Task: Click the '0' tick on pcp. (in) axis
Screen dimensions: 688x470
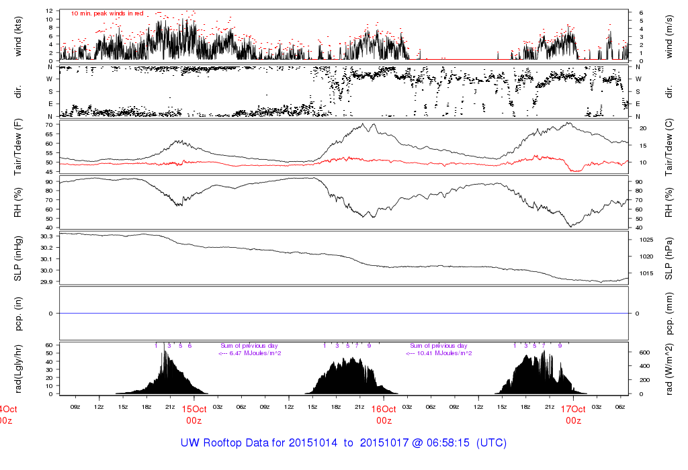Action: (51, 314)
